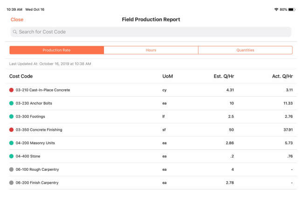Click red status dot for Concrete Finishing
This screenshot has width=302, height=201.
click(x=11, y=130)
